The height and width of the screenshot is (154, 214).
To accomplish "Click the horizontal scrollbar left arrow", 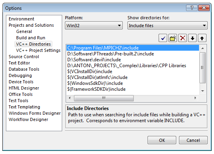I will [70, 98].
